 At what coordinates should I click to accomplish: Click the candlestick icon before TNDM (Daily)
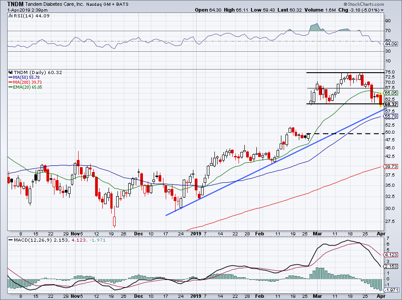[x=11, y=72]
